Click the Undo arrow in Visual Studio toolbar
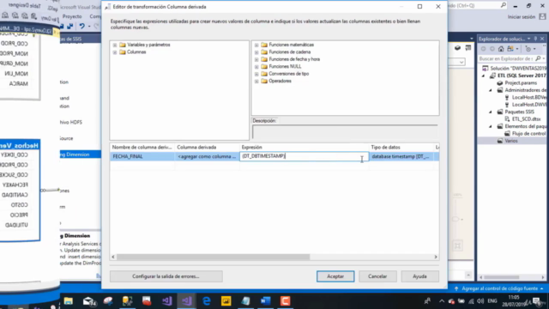 click(82, 27)
